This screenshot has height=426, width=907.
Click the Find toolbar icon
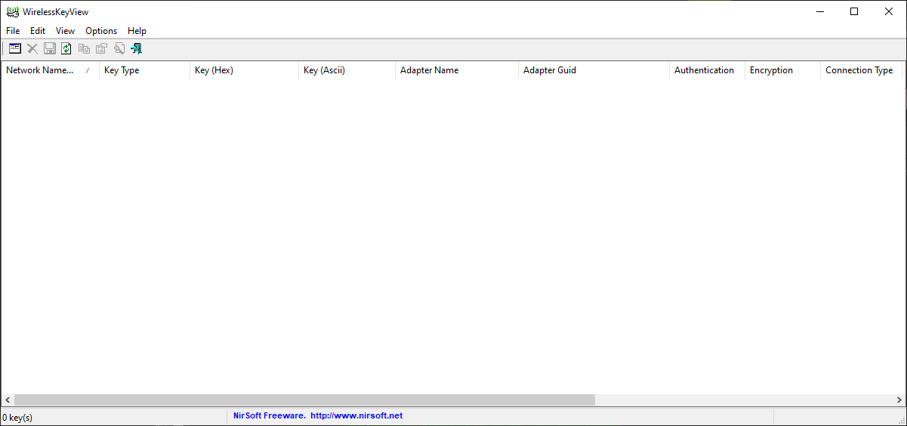point(119,48)
